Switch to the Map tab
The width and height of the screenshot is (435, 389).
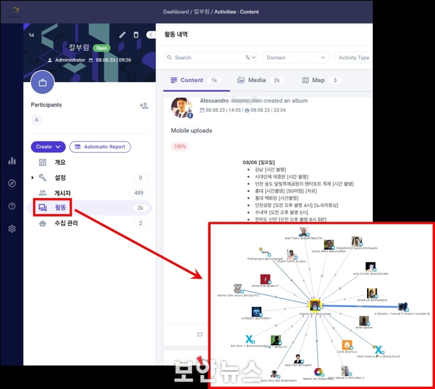point(322,80)
